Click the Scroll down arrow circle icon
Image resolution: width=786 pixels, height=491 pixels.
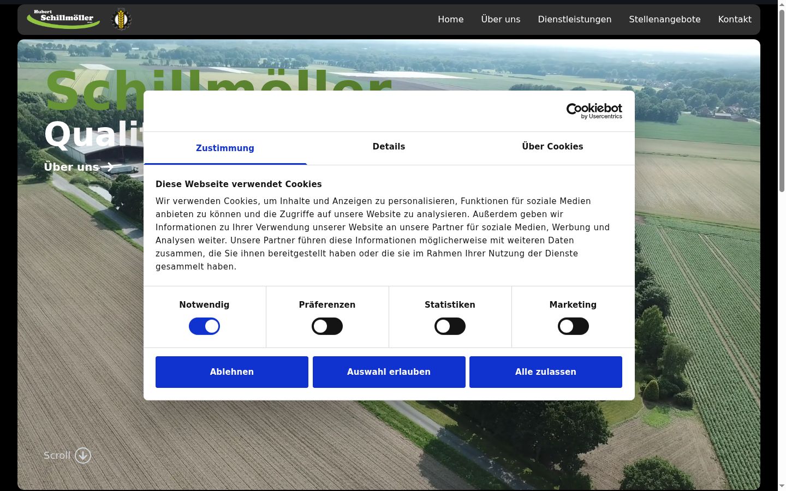click(83, 456)
